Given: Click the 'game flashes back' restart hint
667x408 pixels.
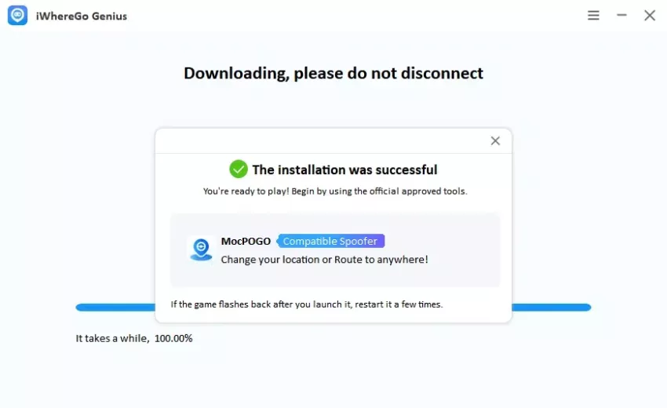Looking at the screenshot, I should point(307,304).
